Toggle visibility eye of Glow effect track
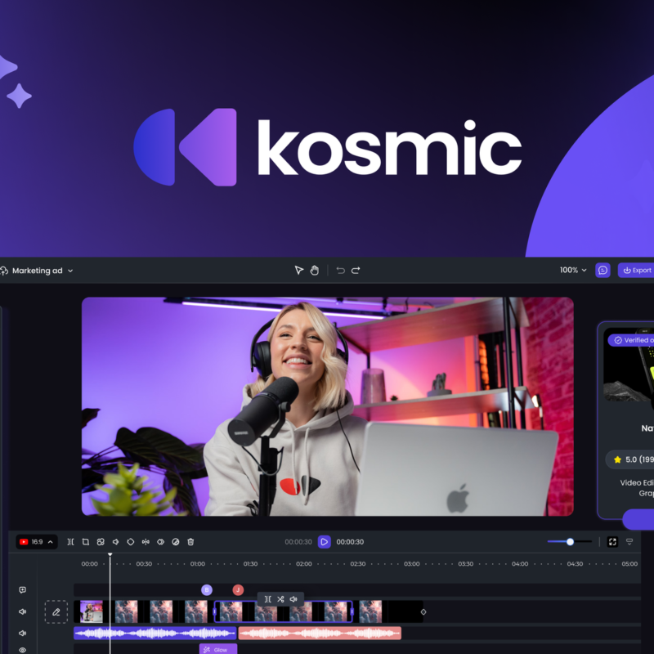This screenshot has width=654, height=654. 23,650
